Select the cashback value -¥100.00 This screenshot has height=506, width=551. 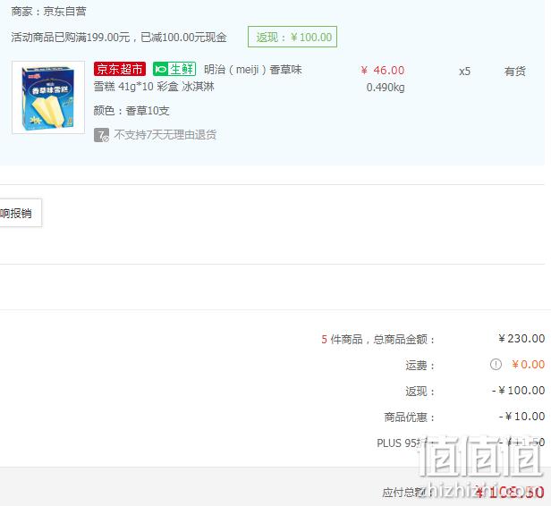518,391
